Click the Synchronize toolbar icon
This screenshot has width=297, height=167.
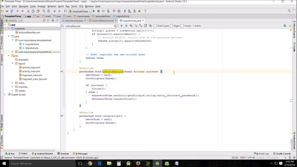coord(12,11)
